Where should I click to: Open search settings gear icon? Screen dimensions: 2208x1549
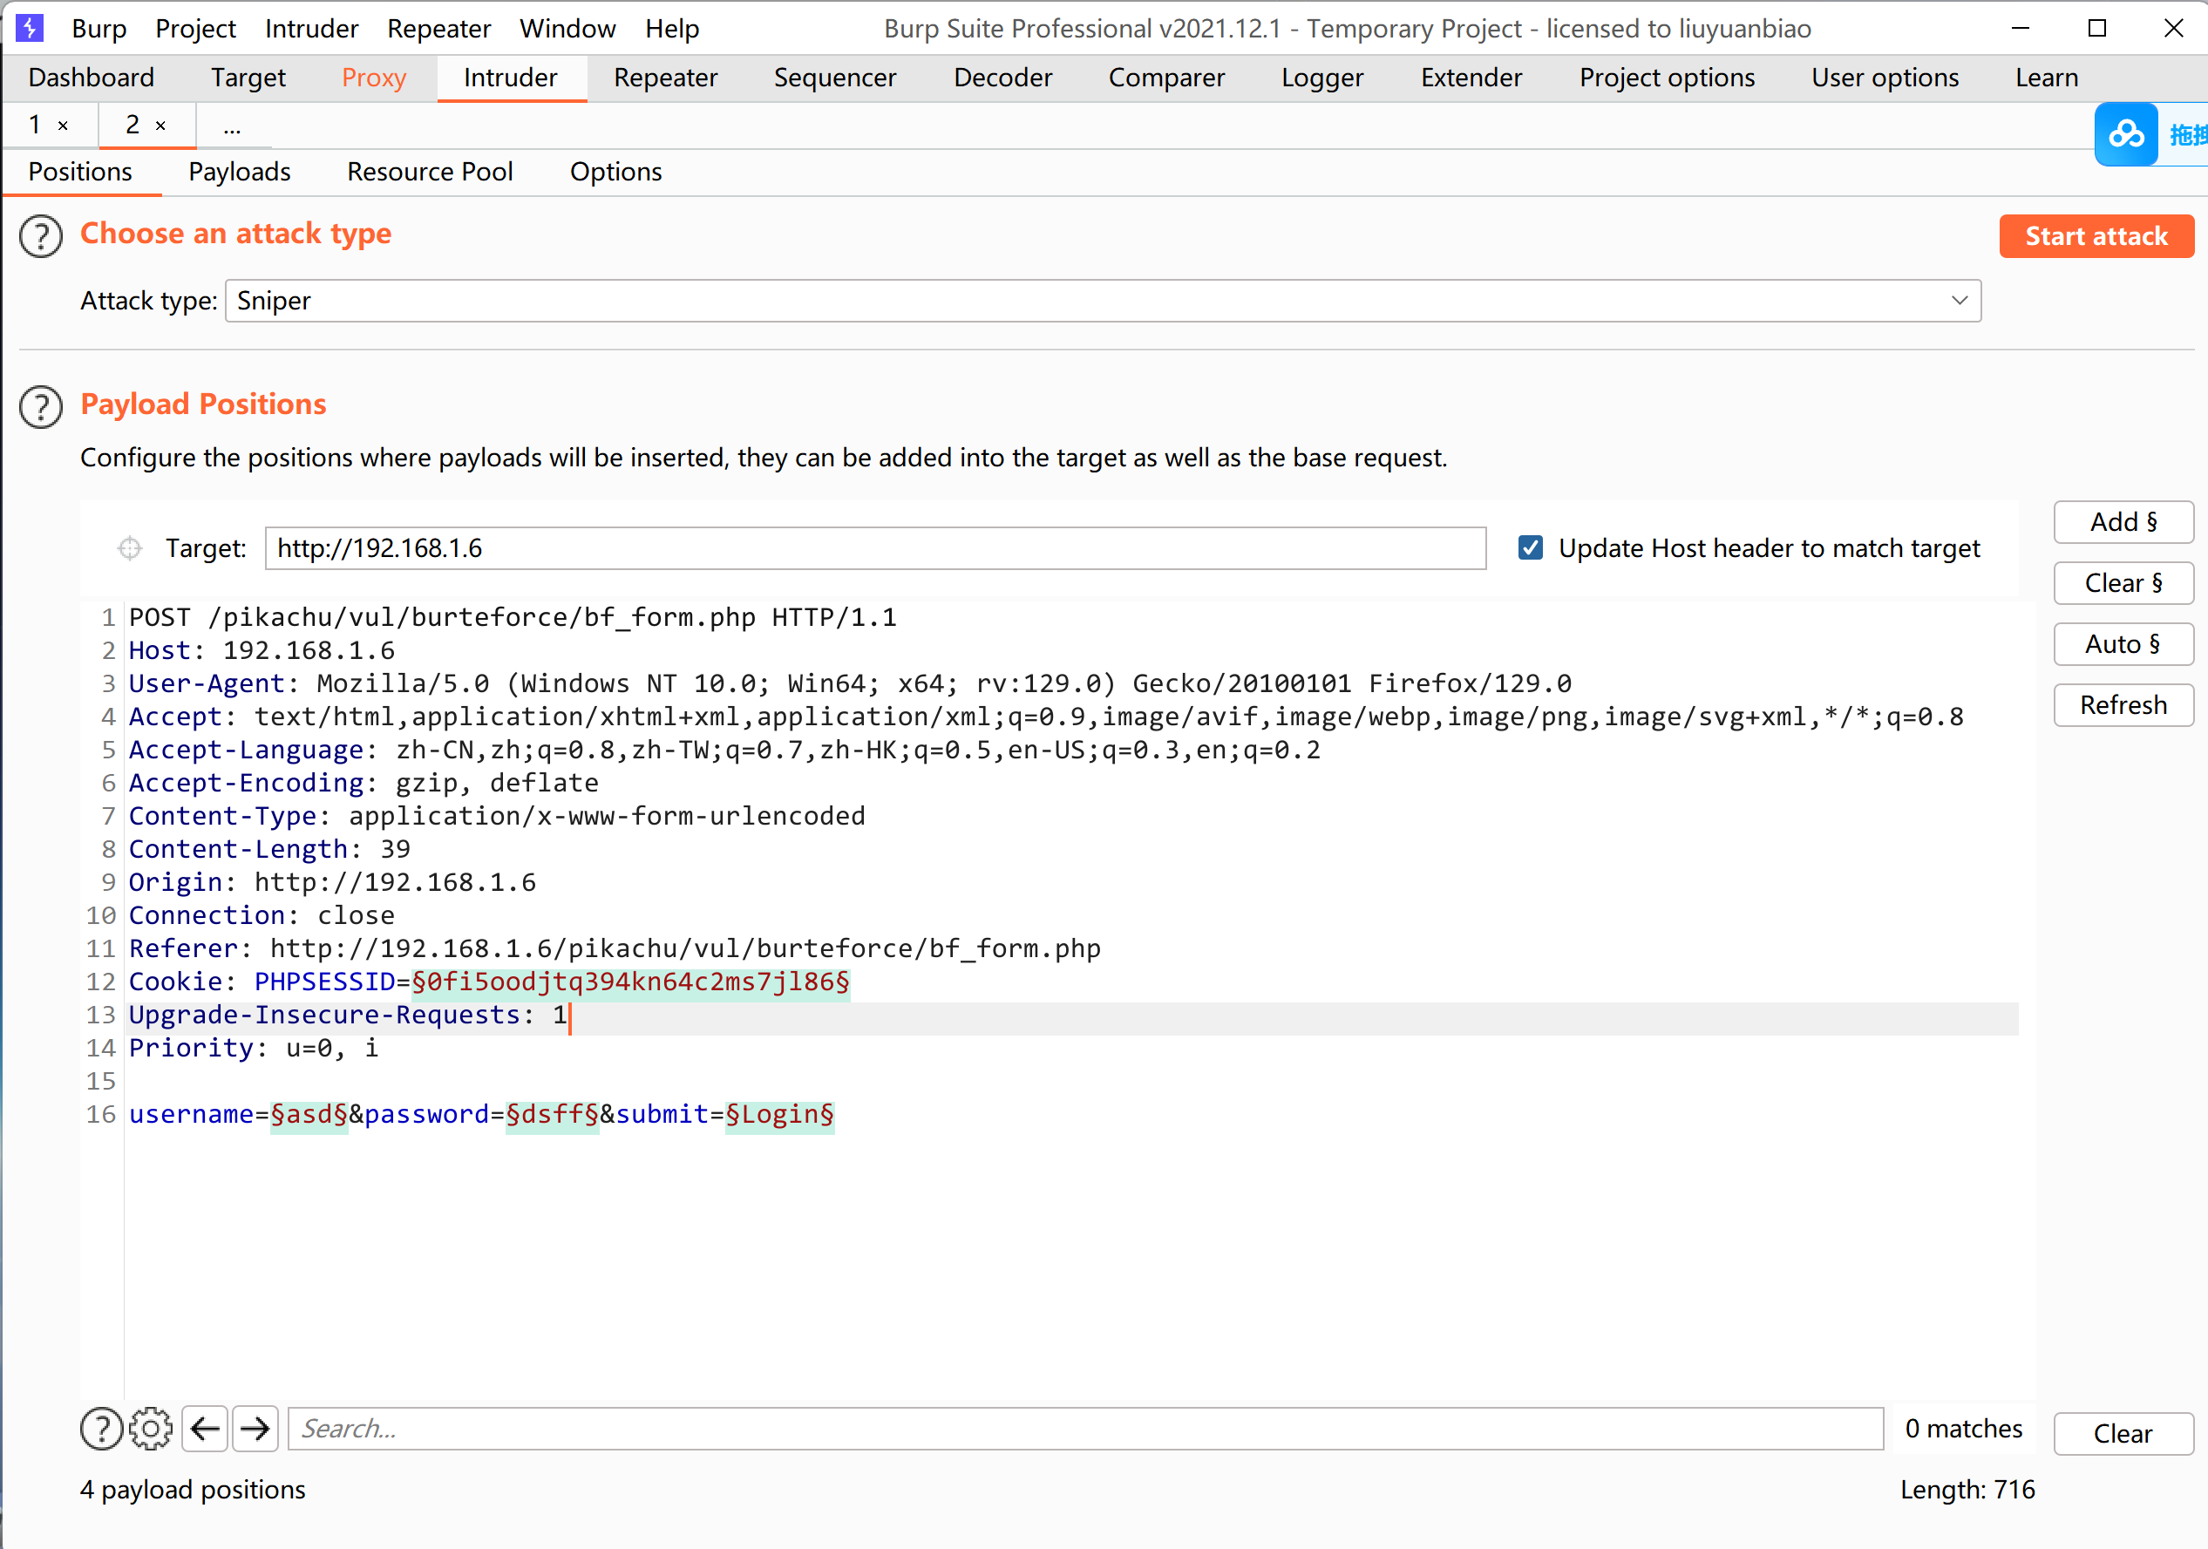point(151,1429)
